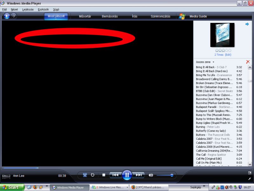Click the blue arrow above the playlist
254x191 pixels.
pos(247,24)
